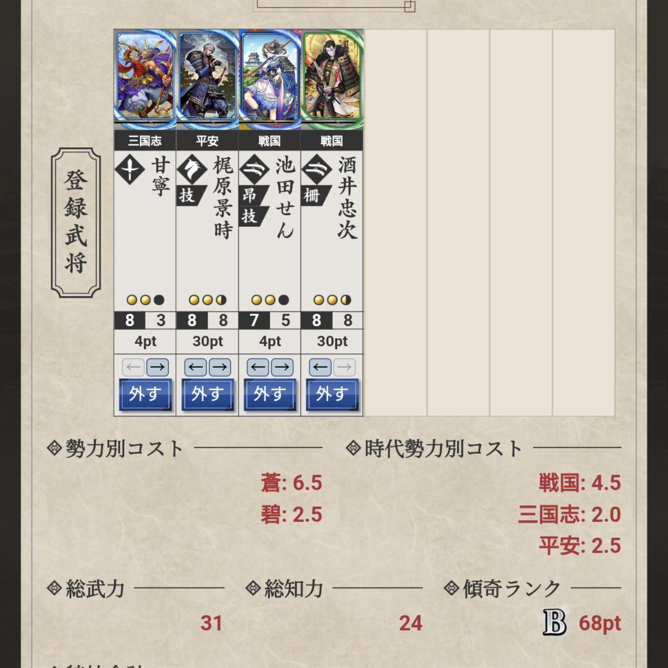Open the 池田せん card portrait
This screenshot has width=668, height=668.
[269, 76]
